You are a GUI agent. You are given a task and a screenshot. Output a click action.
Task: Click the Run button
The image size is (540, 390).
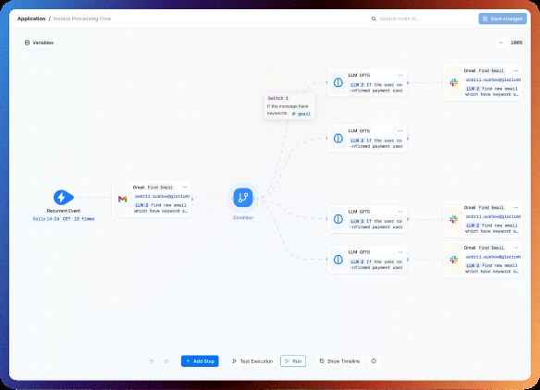[293, 361]
